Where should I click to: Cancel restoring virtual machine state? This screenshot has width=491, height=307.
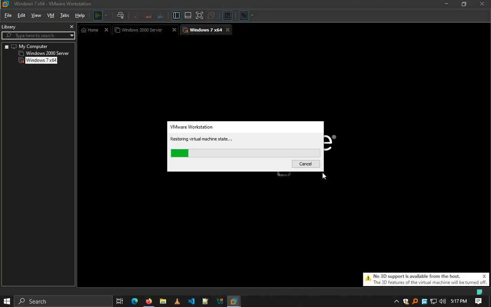[306, 164]
